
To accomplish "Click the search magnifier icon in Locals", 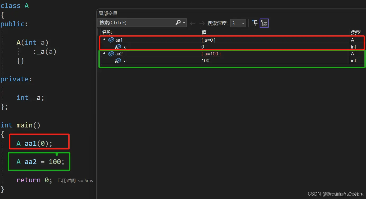I will pos(178,23).
